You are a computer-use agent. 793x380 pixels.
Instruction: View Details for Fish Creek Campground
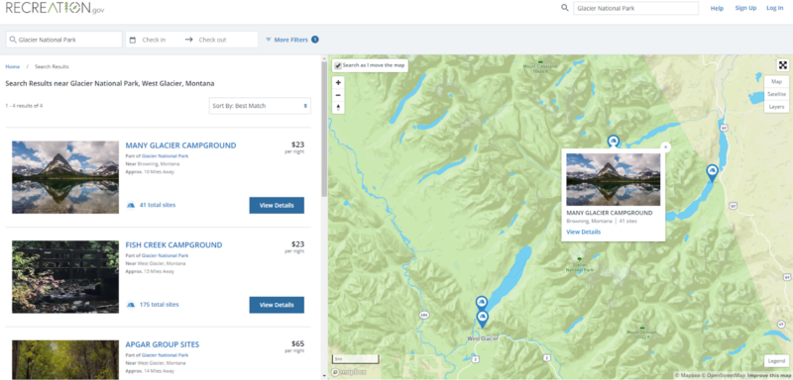[x=277, y=305]
